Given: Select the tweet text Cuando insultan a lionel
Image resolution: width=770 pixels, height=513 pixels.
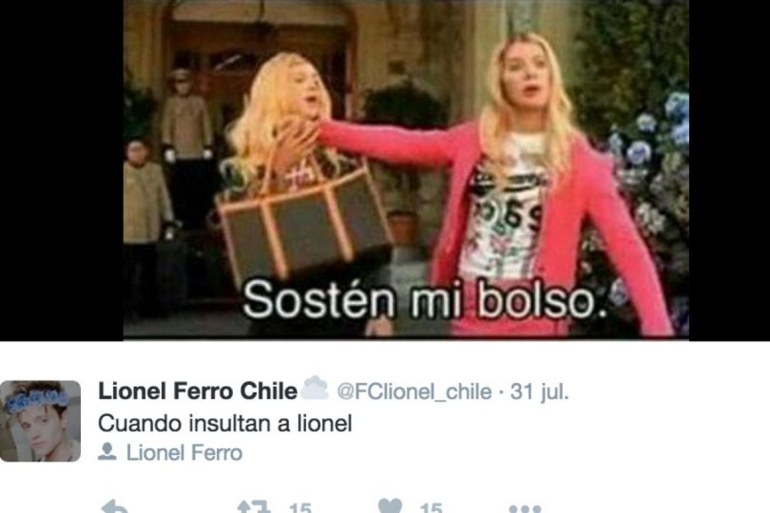Looking at the screenshot, I should (x=225, y=424).
